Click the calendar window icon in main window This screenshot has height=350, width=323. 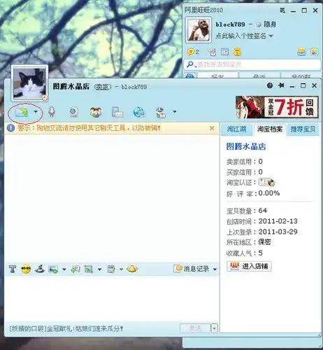[224, 52]
